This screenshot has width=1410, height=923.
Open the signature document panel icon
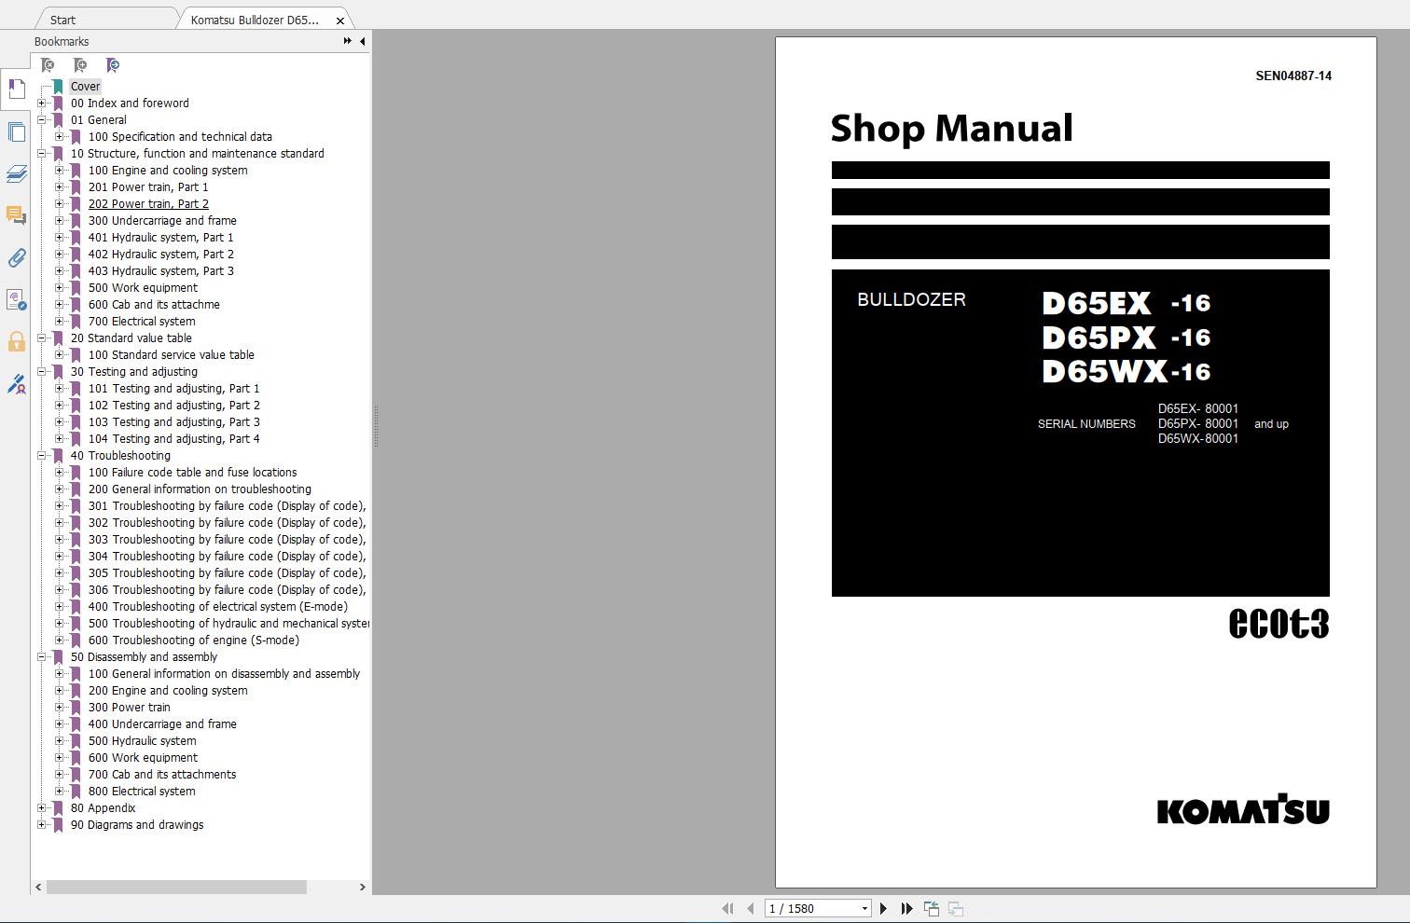coord(16,299)
